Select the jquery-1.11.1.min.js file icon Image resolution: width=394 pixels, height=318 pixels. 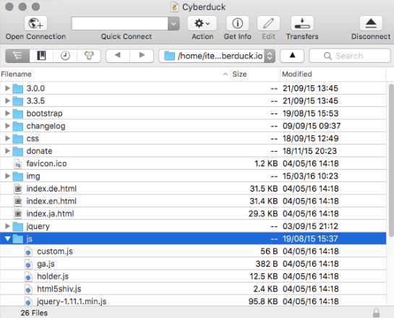click(x=28, y=301)
